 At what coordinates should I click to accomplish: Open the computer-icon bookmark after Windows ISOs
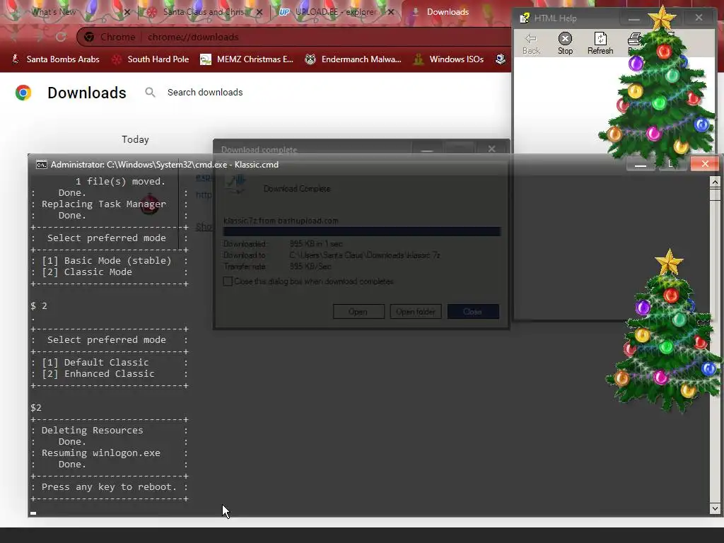(500, 59)
